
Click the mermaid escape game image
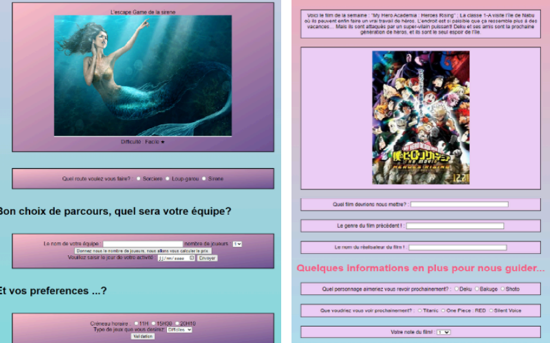(x=143, y=75)
